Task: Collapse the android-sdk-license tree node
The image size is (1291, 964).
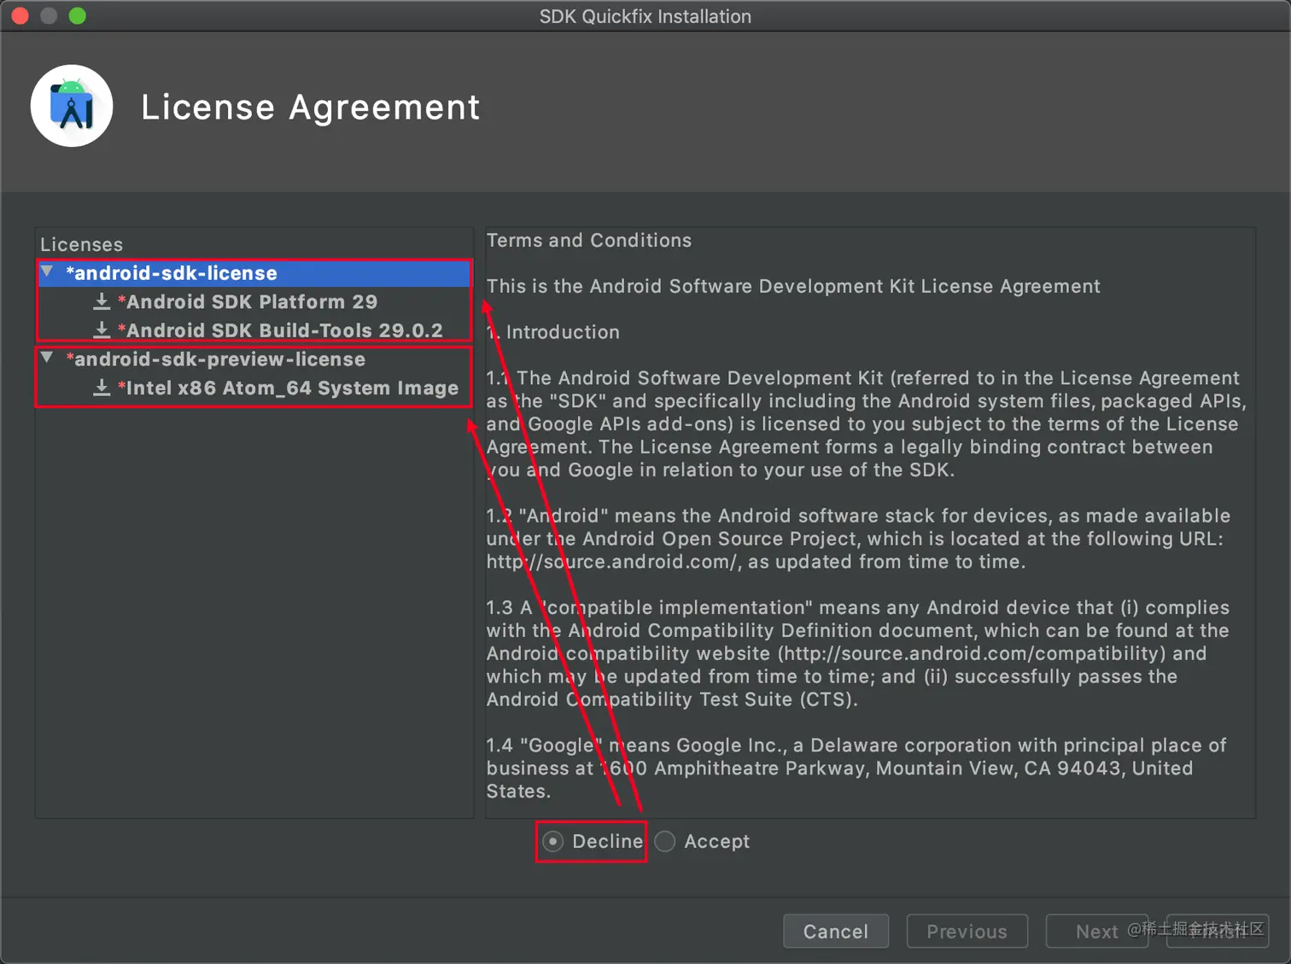Action: [x=48, y=272]
